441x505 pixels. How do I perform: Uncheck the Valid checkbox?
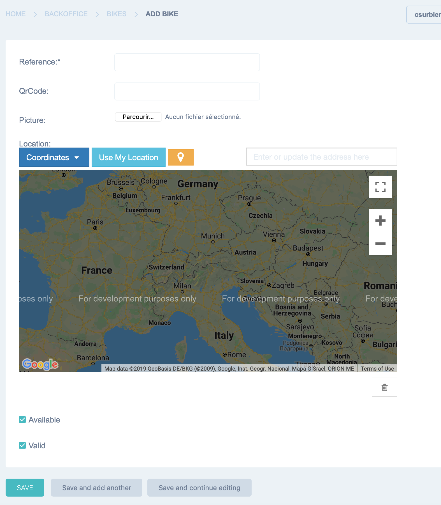(x=22, y=445)
